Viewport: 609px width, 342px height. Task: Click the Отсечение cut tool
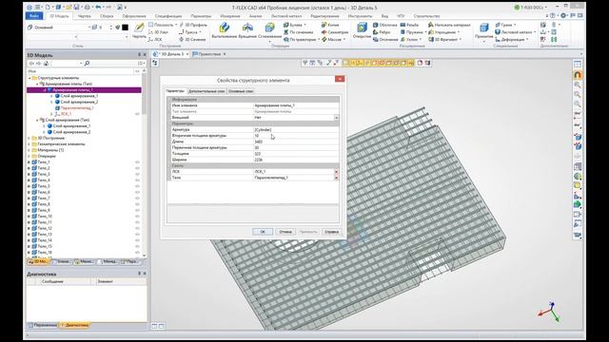(385, 40)
